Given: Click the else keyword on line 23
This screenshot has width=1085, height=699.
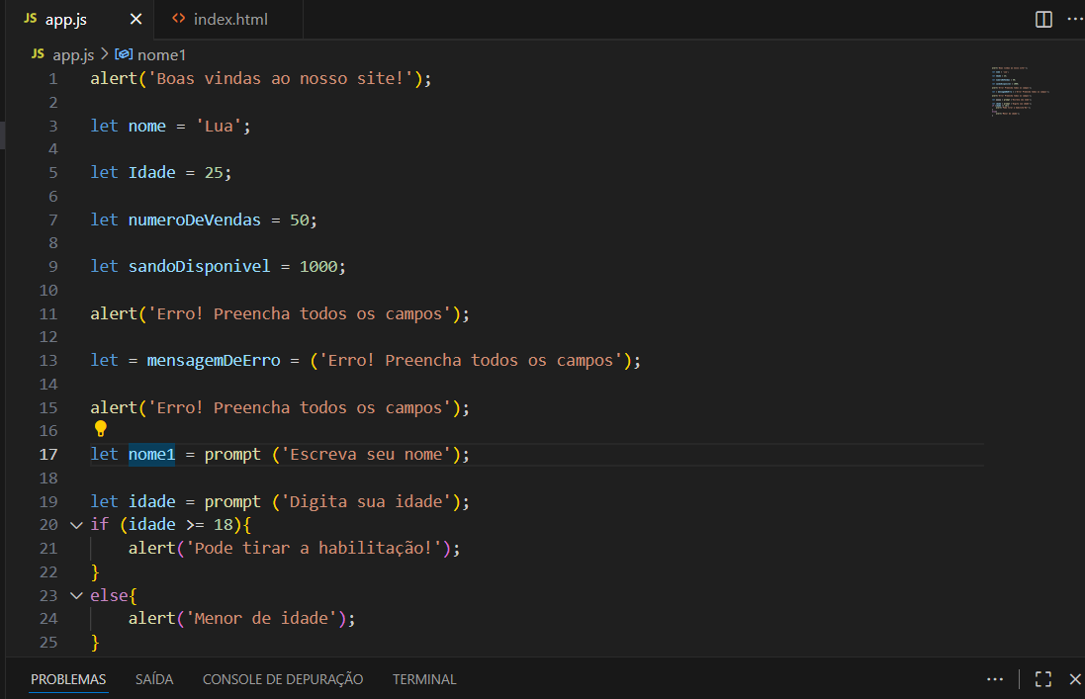Looking at the screenshot, I should [x=110, y=596].
